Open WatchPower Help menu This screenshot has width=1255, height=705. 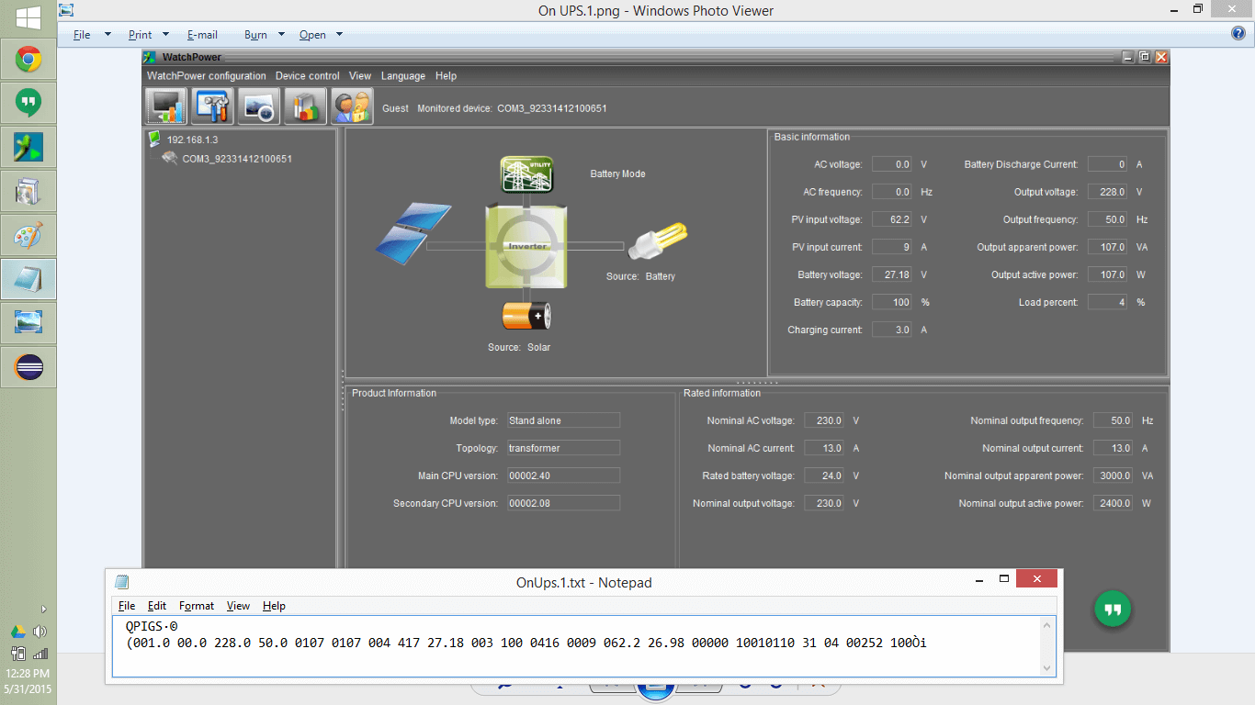446,76
